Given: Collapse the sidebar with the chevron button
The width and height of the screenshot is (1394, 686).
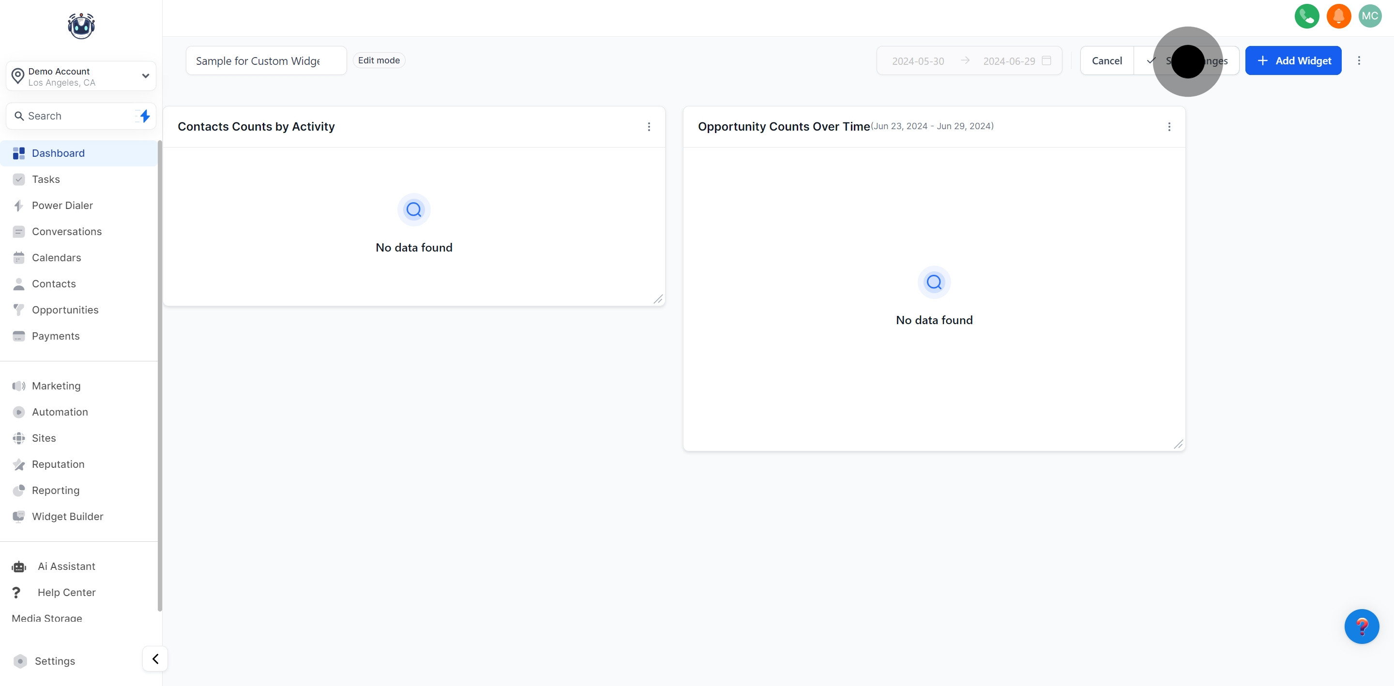Looking at the screenshot, I should pos(155,659).
